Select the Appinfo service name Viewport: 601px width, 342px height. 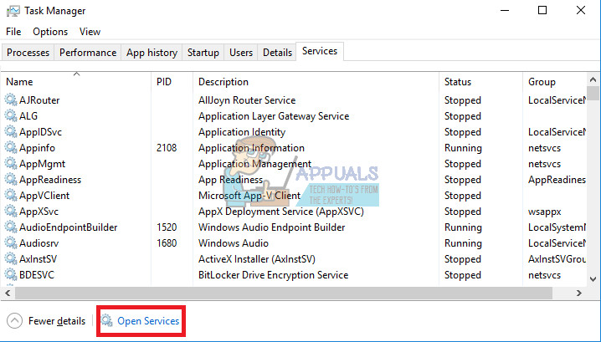pyautogui.click(x=37, y=148)
